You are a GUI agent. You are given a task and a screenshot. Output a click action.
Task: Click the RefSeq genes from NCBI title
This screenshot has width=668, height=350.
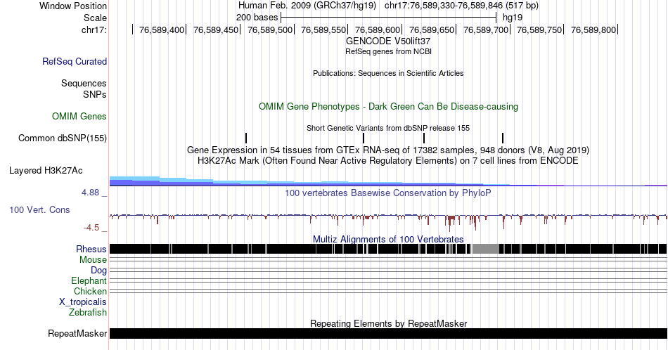[x=388, y=51]
